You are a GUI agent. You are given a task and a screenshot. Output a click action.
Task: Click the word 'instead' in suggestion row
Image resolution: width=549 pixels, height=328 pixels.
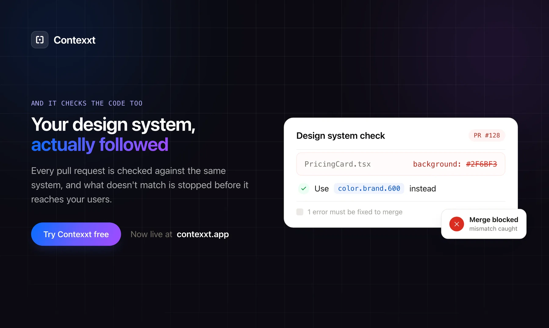click(x=422, y=189)
